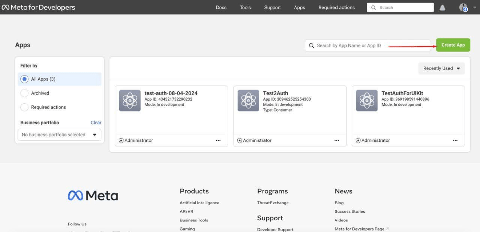Viewport: 480px width, 232px height.
Task: Open Required actions in top navigation
Action: click(x=337, y=7)
